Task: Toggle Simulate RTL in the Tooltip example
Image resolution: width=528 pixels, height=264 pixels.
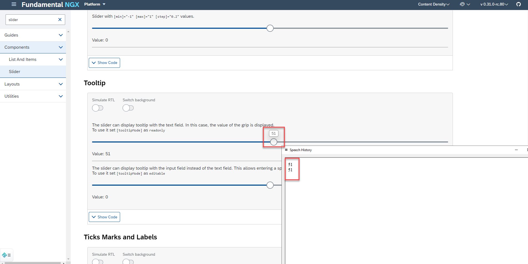Action: click(x=98, y=108)
